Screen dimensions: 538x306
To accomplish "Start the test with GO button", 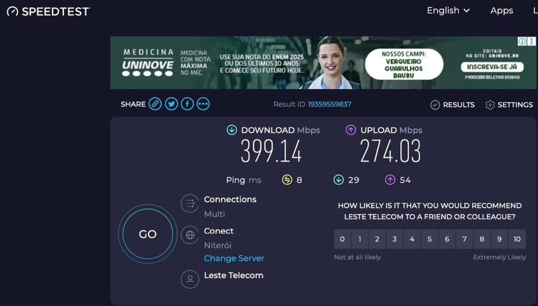I will [x=148, y=234].
